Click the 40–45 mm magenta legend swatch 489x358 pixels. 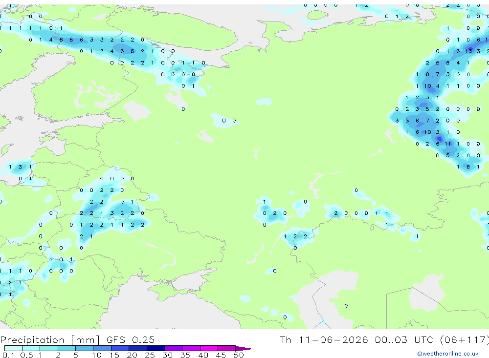(x=209, y=348)
